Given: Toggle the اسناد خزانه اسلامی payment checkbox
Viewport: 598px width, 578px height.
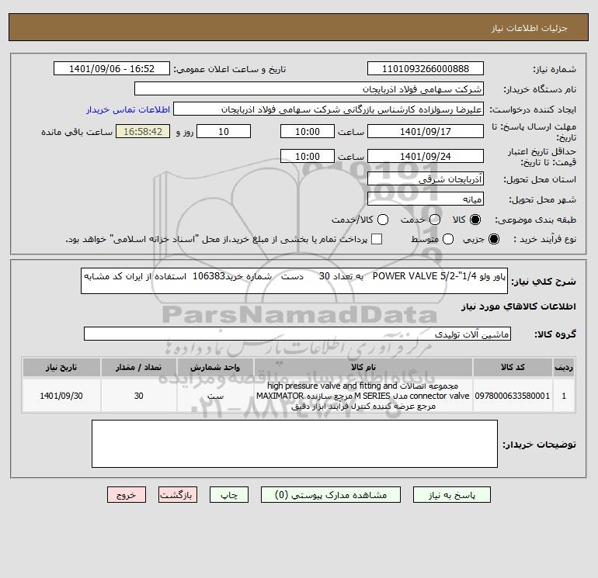Looking at the screenshot, I should pos(377,239).
